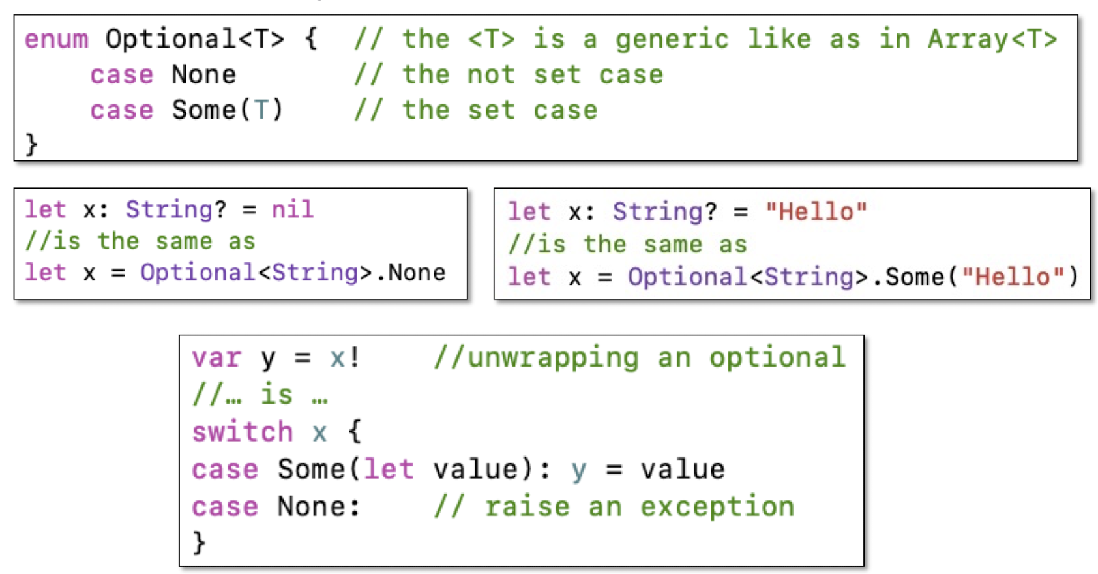Click the 'the not set case' comment

(509, 74)
